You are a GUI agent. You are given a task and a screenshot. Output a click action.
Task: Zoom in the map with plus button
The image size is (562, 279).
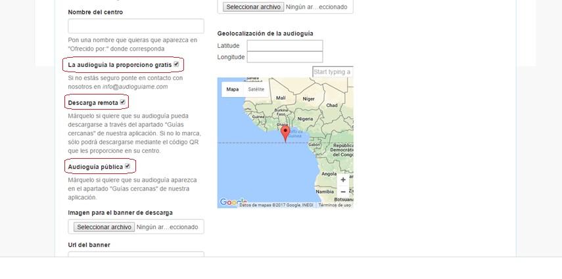click(343, 179)
